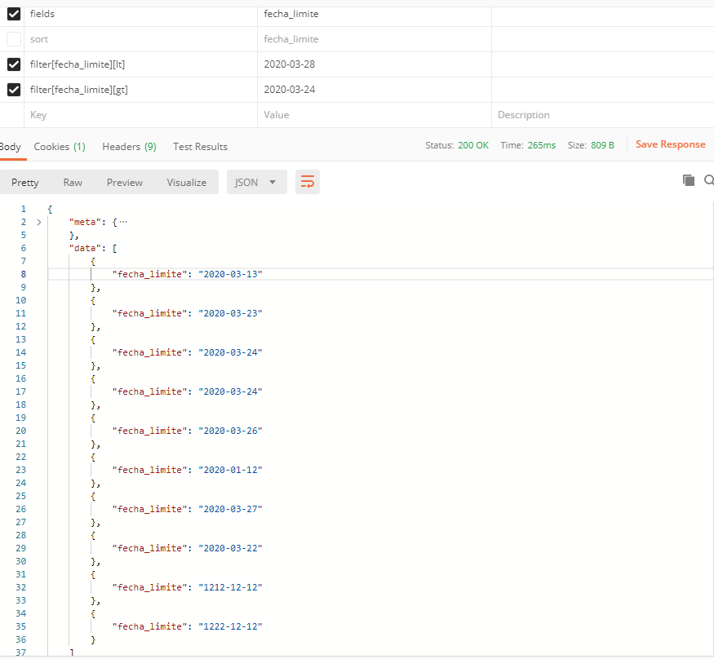This screenshot has height=659, width=714.
Task: Click the JSON value "2020-03-26"
Action: coord(230,431)
